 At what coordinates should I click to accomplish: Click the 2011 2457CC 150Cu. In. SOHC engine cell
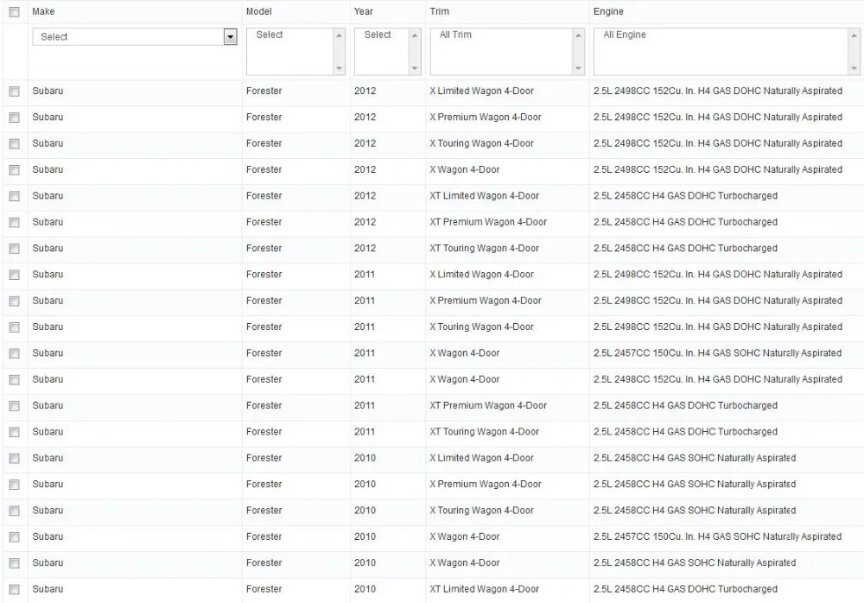717,353
